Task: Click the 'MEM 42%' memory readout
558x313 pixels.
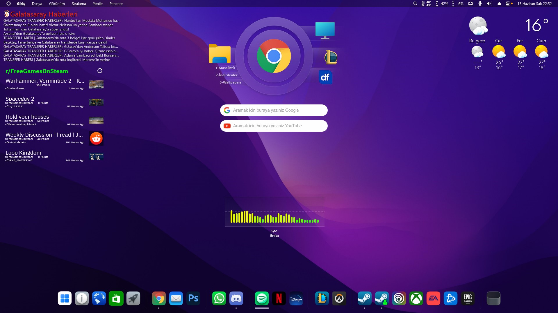Action: pos(442,4)
